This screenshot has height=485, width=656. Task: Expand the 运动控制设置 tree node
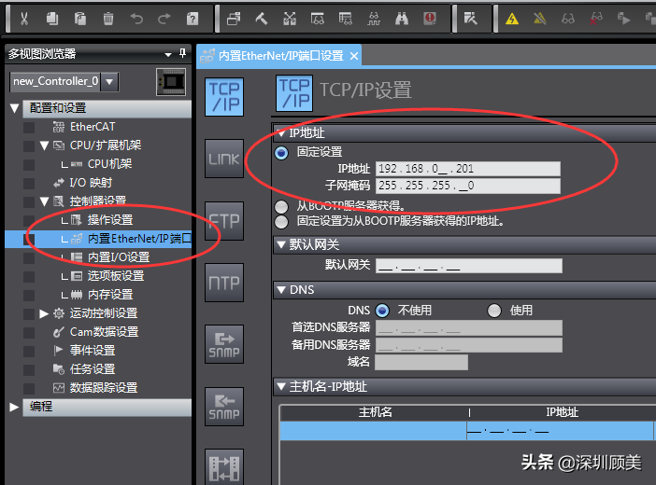[44, 313]
